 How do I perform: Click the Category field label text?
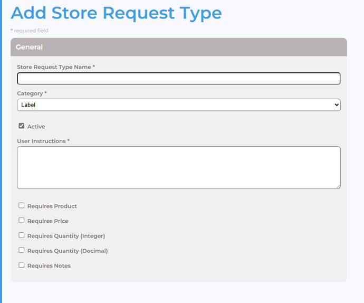31,93
